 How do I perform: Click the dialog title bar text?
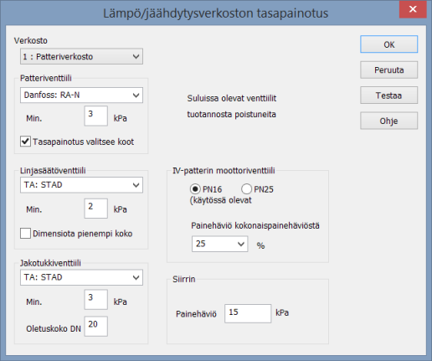point(216,13)
